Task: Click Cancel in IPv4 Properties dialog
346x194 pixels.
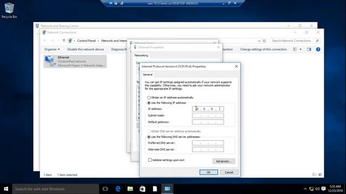Action: coord(229,172)
